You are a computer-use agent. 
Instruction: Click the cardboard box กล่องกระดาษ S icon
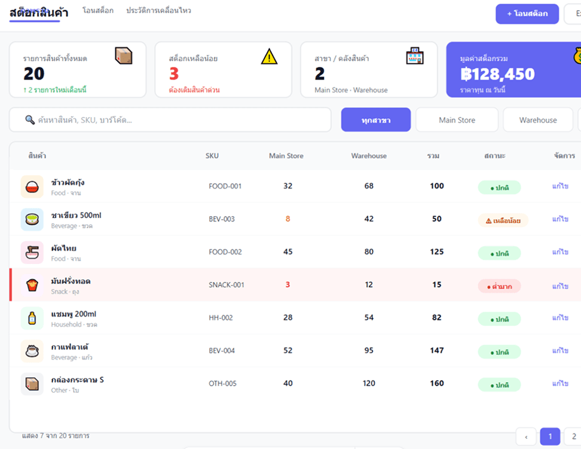tap(32, 384)
